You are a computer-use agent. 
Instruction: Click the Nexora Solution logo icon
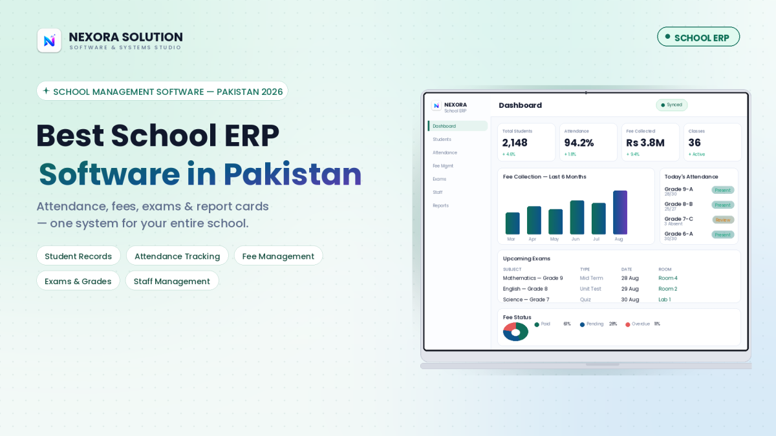(49, 40)
